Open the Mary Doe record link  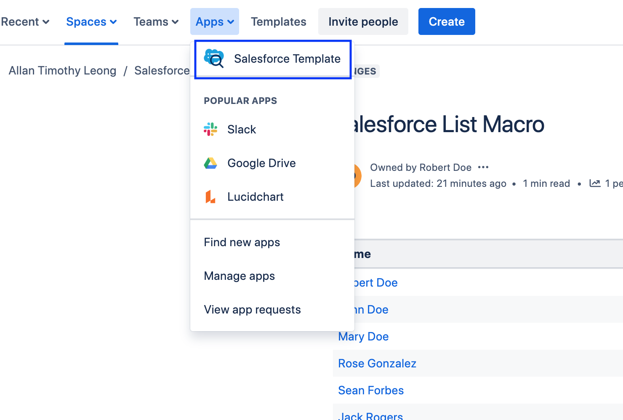click(363, 337)
